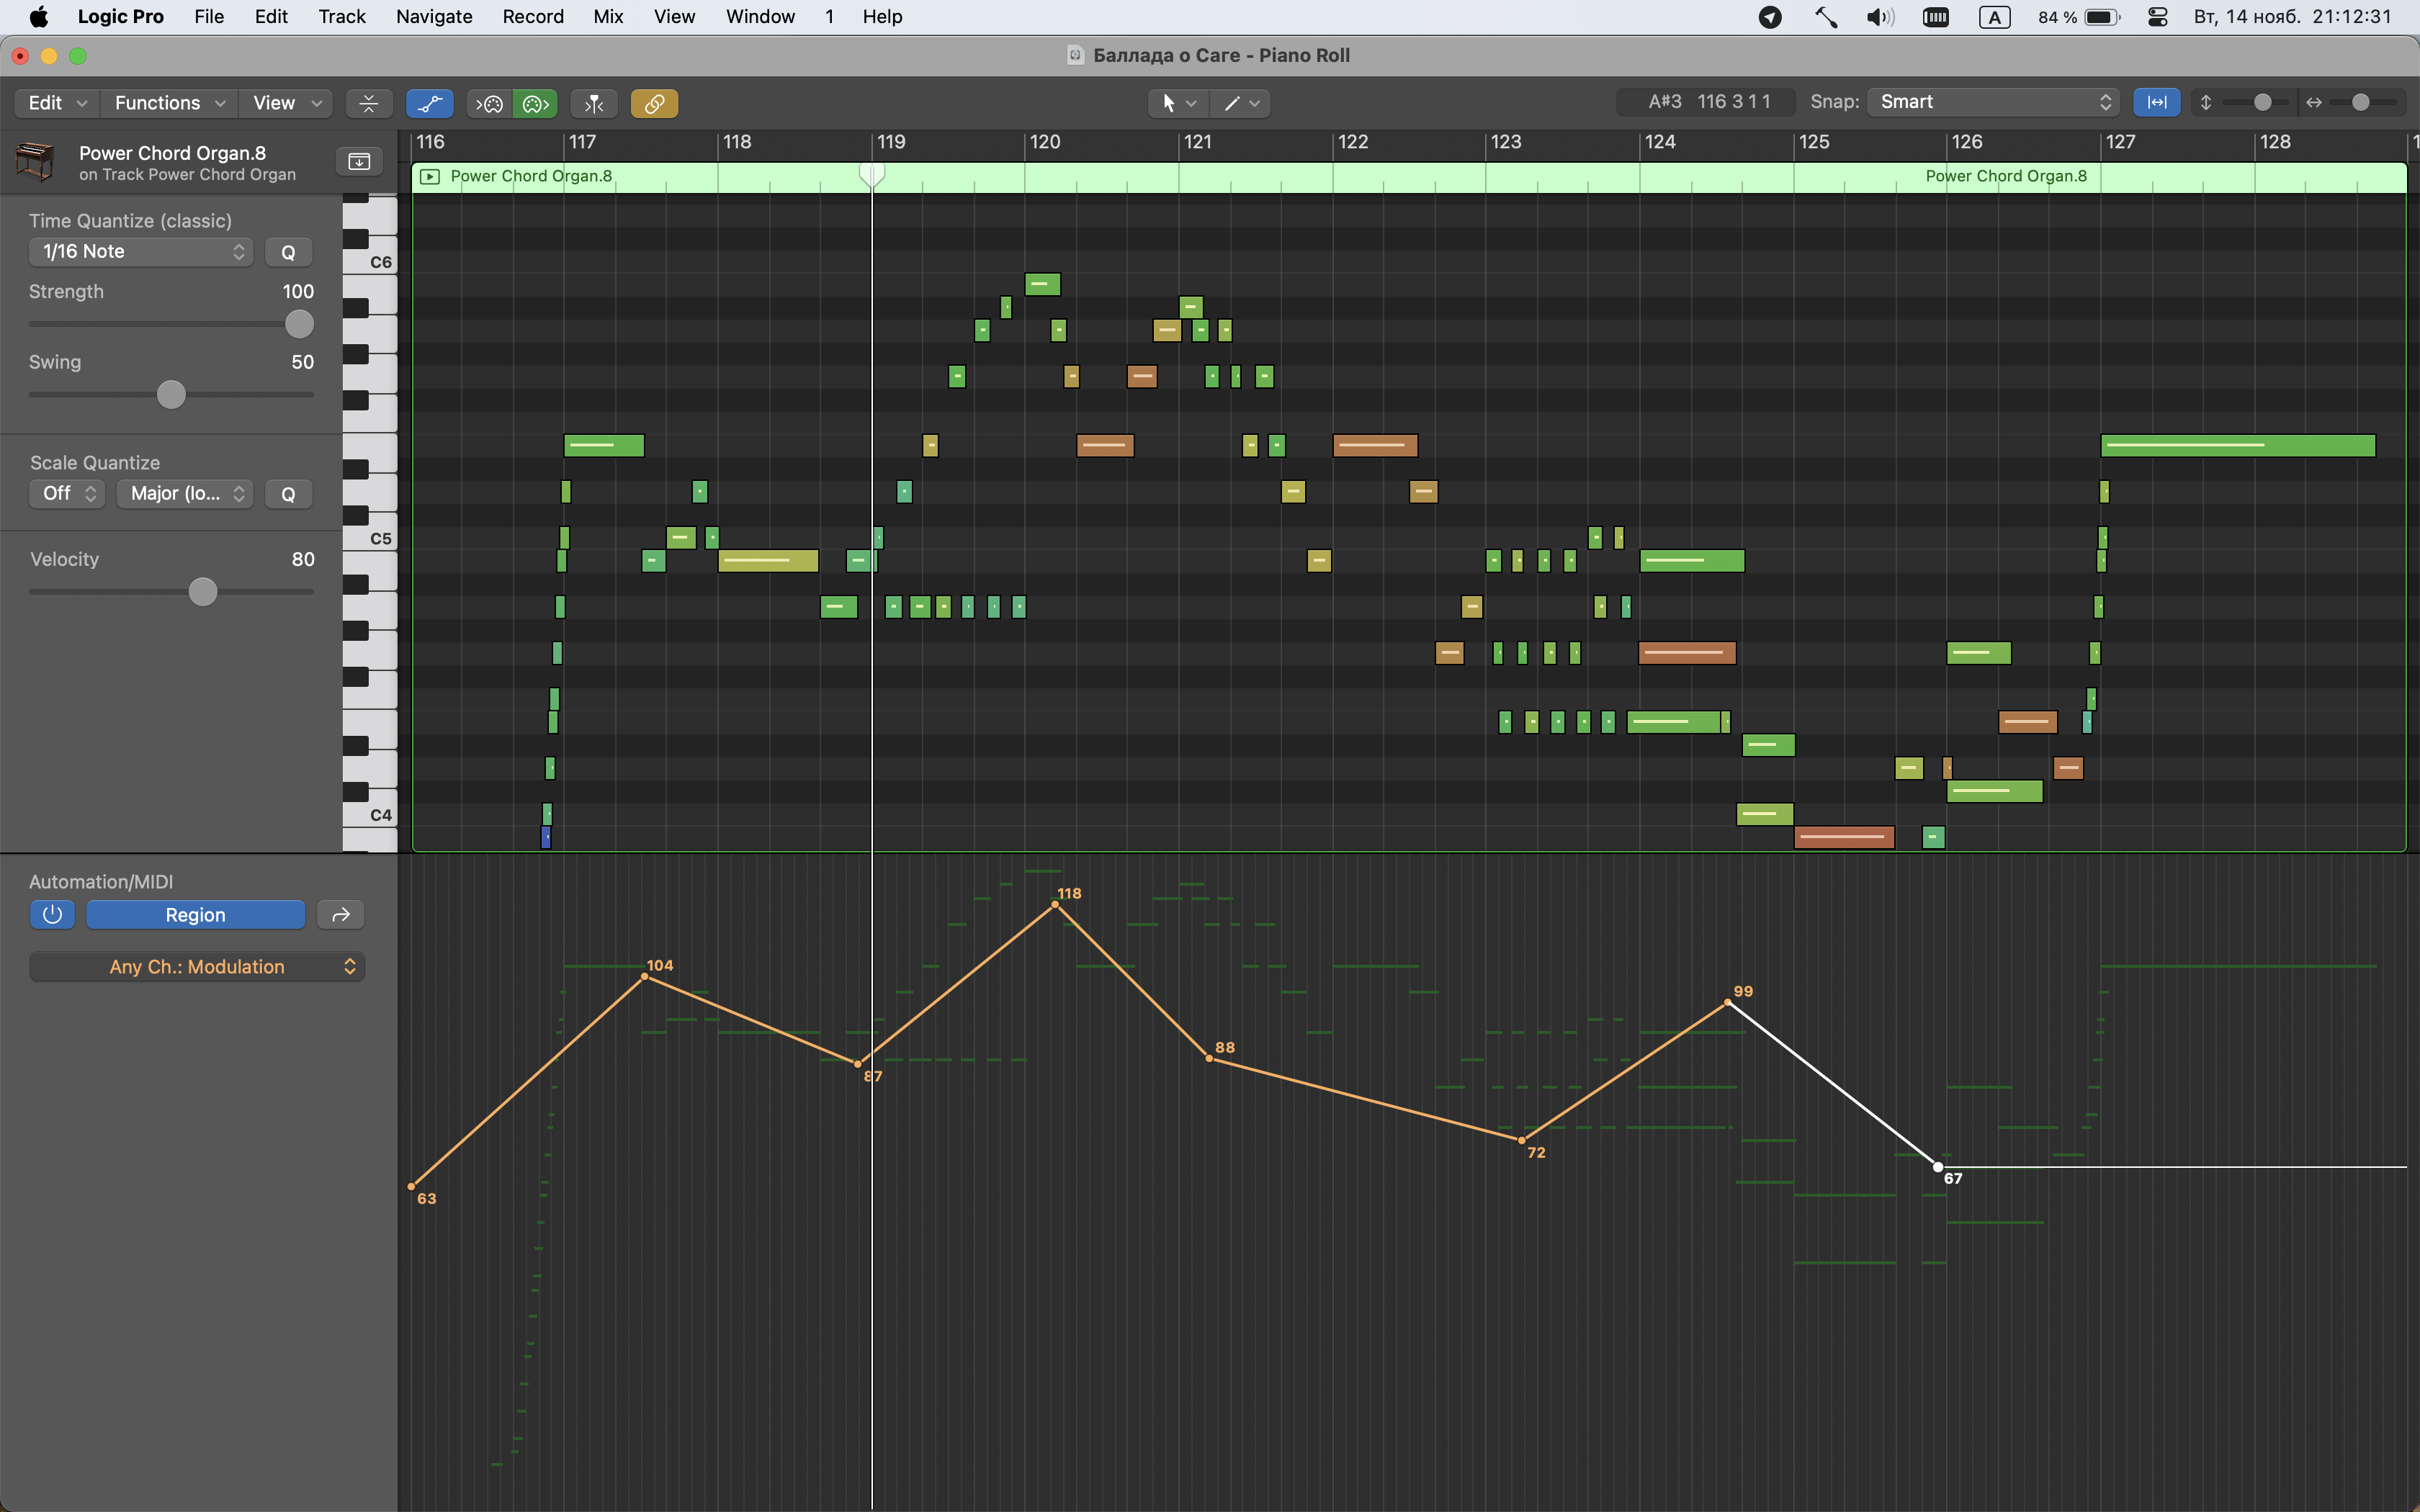Viewport: 2420px width, 1512px height.
Task: Click the Velocity slider handle
Action: point(203,592)
